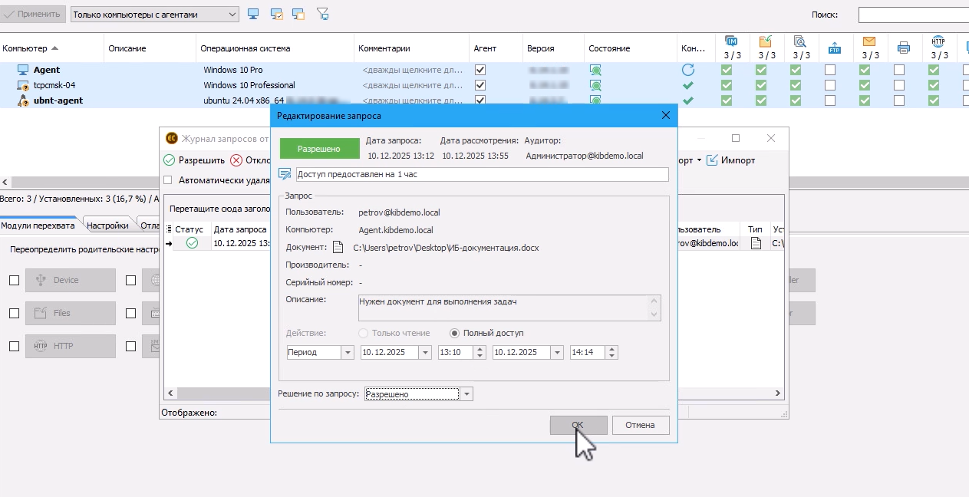Toggle the Agent checkbox for tcpcmsk-04
Screen dimensions: 969x497
[x=480, y=85]
